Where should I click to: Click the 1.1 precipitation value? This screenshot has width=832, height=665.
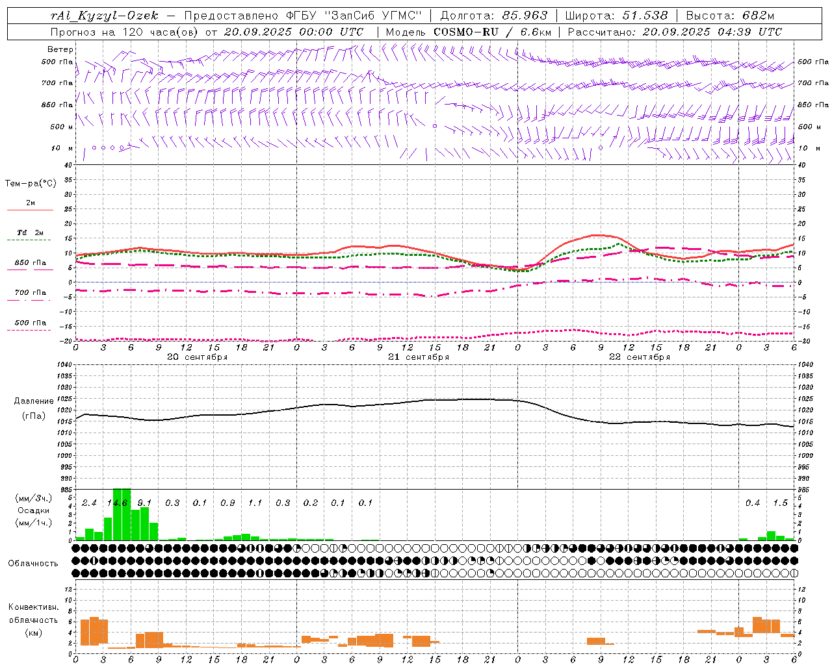click(255, 503)
